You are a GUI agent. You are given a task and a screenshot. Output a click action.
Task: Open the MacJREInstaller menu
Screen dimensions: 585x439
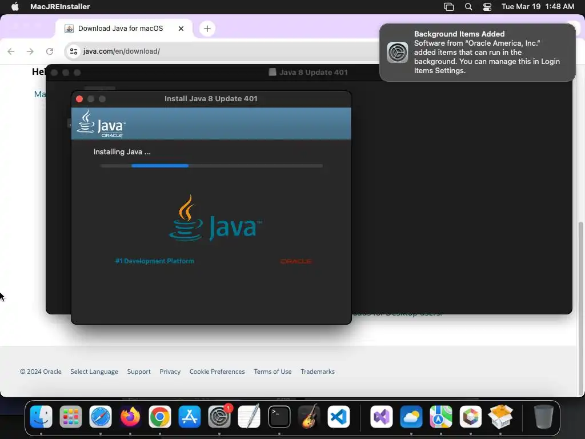point(60,6)
